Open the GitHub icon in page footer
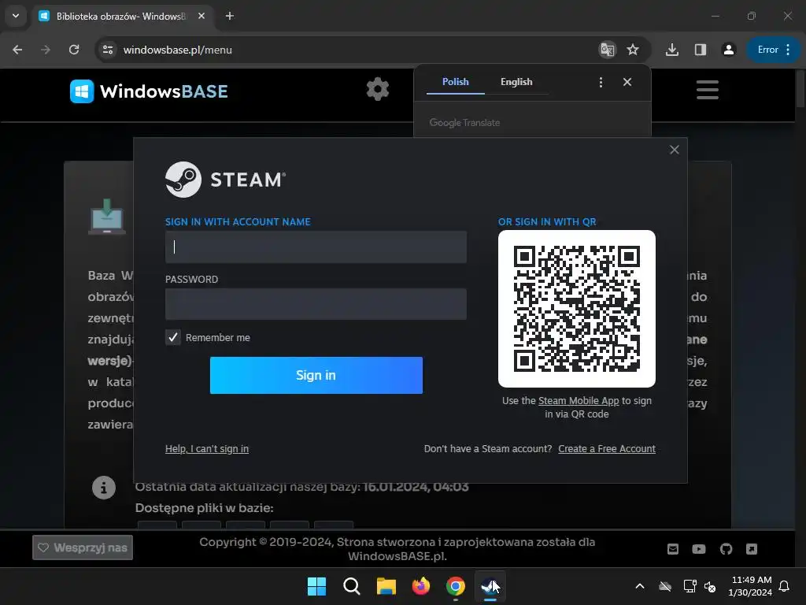Viewport: 806px width, 605px height. click(726, 549)
